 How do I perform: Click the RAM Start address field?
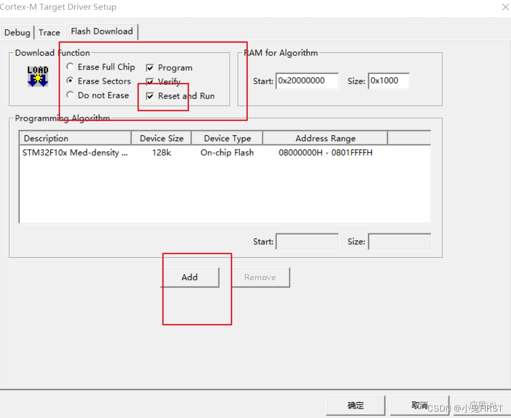pyautogui.click(x=307, y=80)
